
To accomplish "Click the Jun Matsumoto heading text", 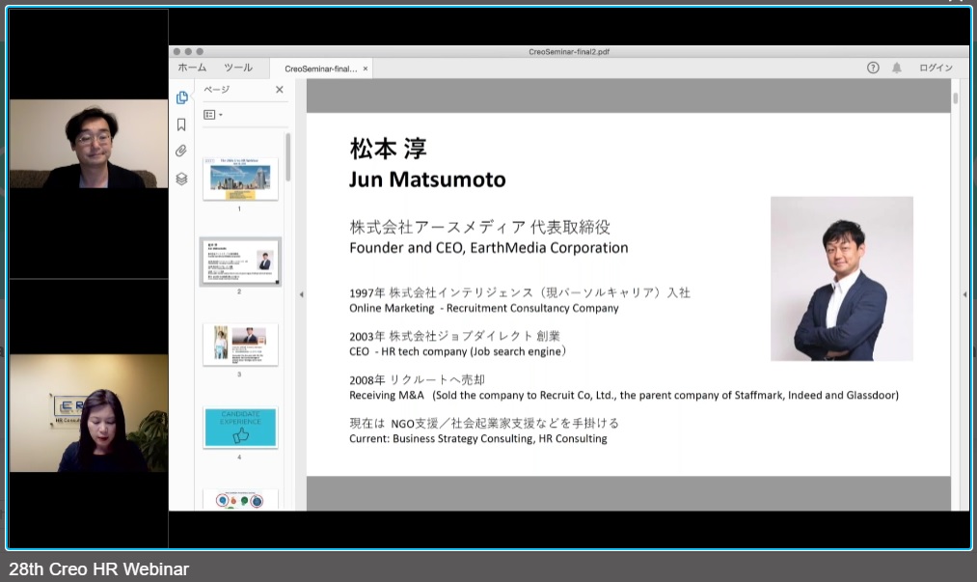I will click(x=427, y=180).
